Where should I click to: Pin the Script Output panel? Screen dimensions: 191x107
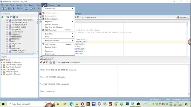pyautogui.click(x=41, y=62)
